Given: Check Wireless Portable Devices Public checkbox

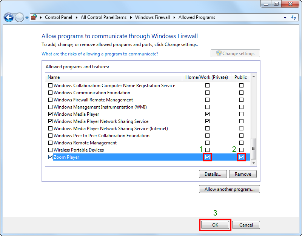Looking at the screenshot, I should [241, 150].
